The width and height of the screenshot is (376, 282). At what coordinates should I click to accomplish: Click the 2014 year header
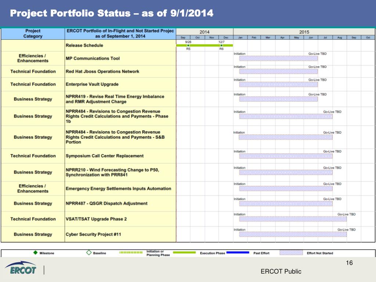click(x=205, y=32)
